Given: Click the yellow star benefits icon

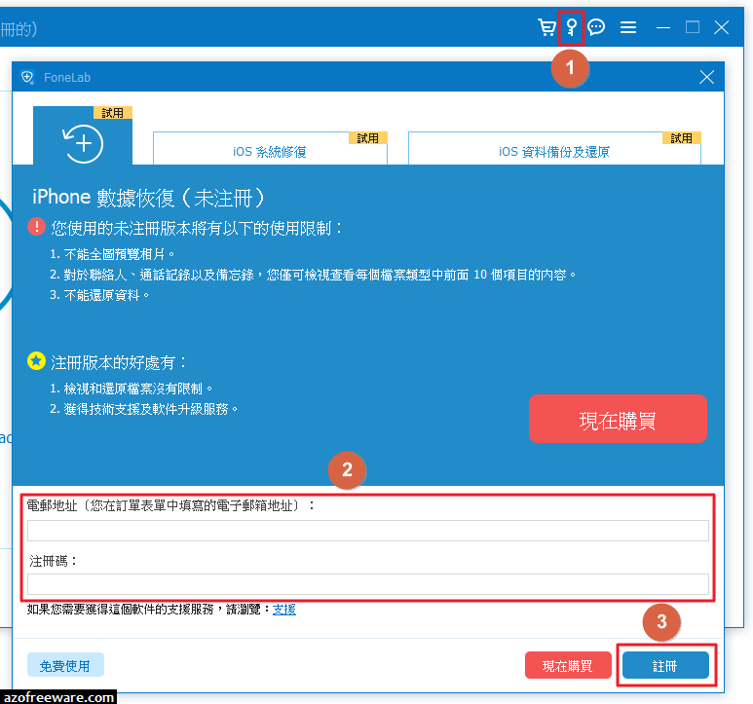Looking at the screenshot, I should point(36,361).
